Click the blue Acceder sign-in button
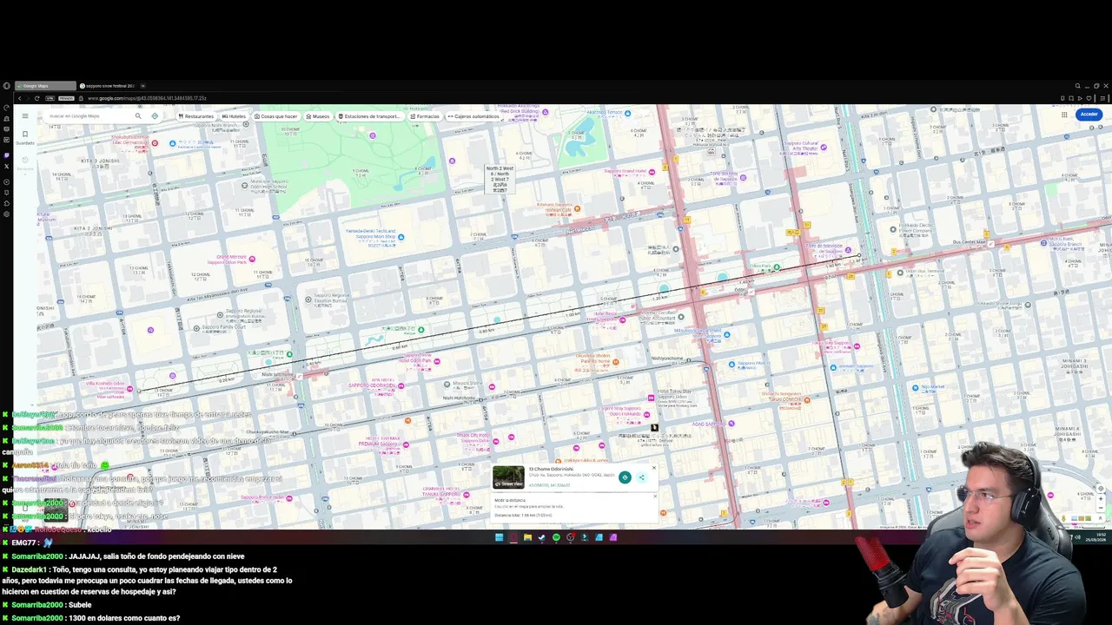The image size is (1112, 625). point(1089,115)
